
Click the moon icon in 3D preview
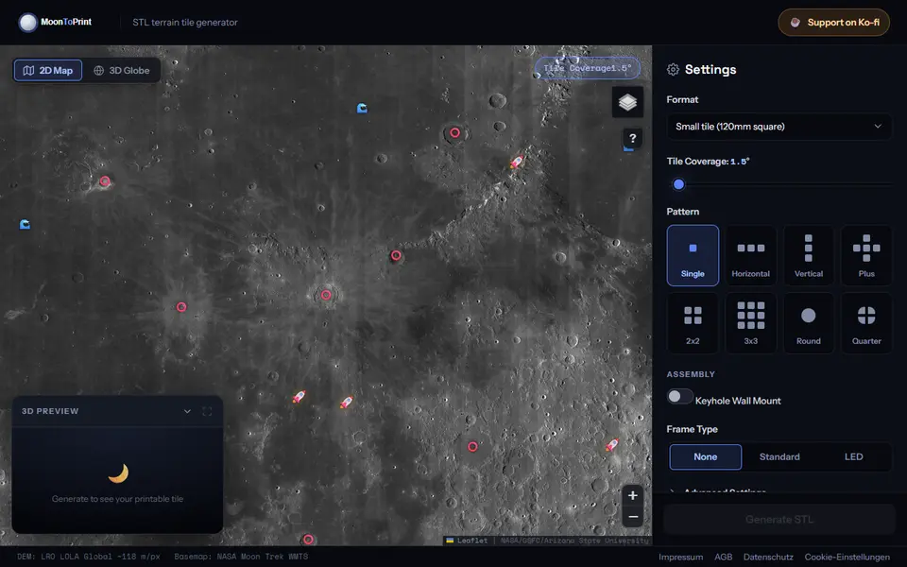point(118,473)
